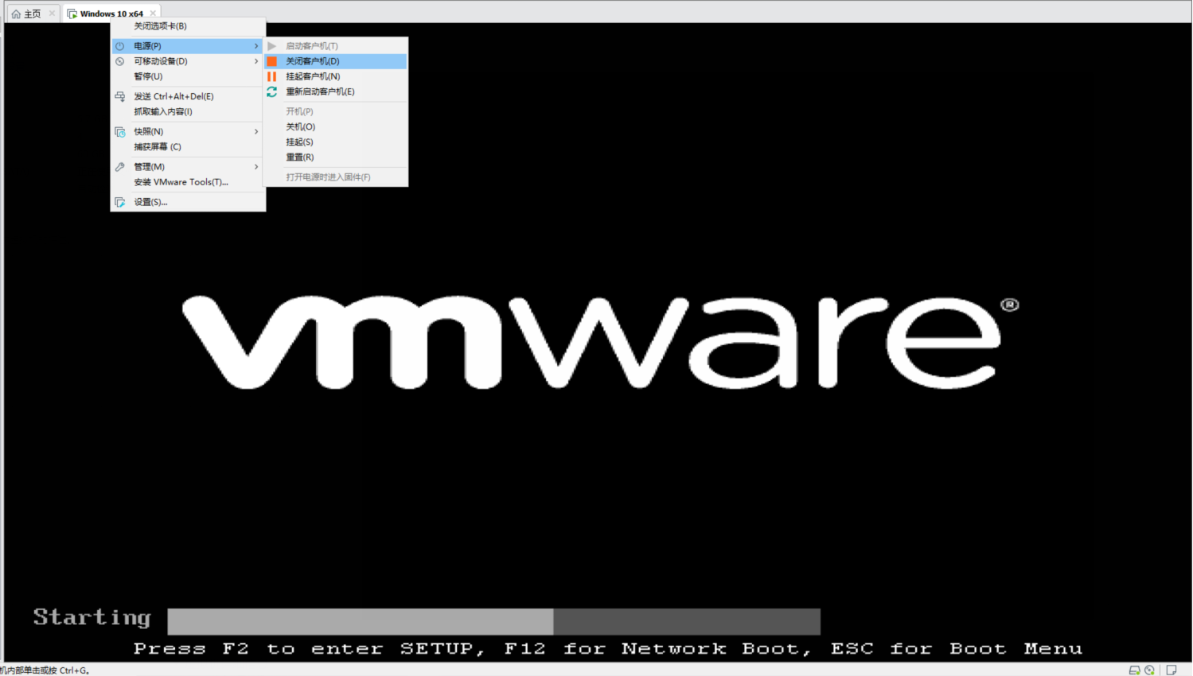Click the VMware logo in guest screen
Image resolution: width=1193 pixels, height=676 pixels.
coord(601,342)
